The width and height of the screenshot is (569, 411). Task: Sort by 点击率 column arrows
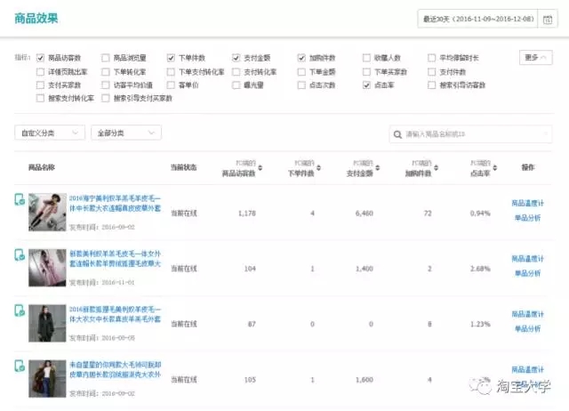click(x=495, y=168)
